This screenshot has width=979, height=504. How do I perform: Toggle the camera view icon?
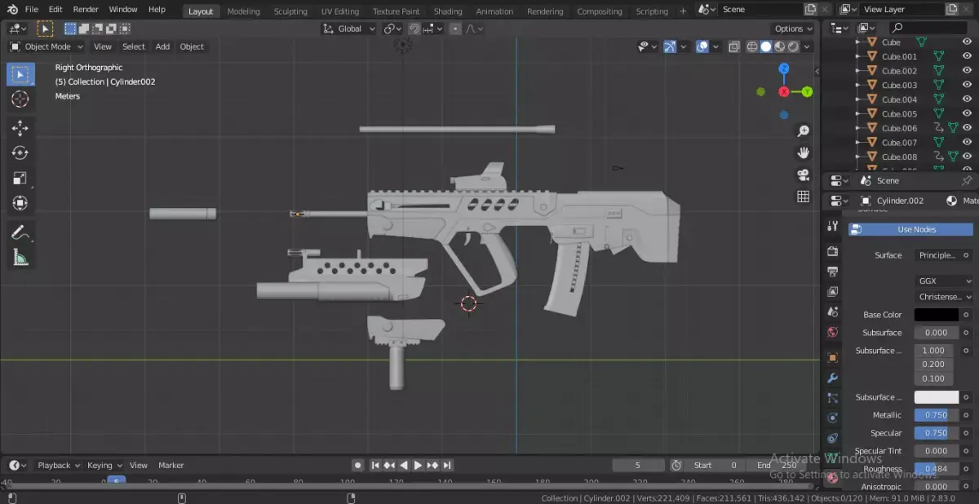803,175
